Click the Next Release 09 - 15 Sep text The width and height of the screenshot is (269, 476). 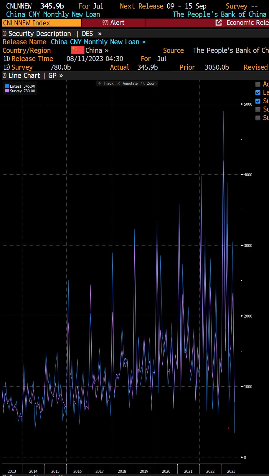163,6
